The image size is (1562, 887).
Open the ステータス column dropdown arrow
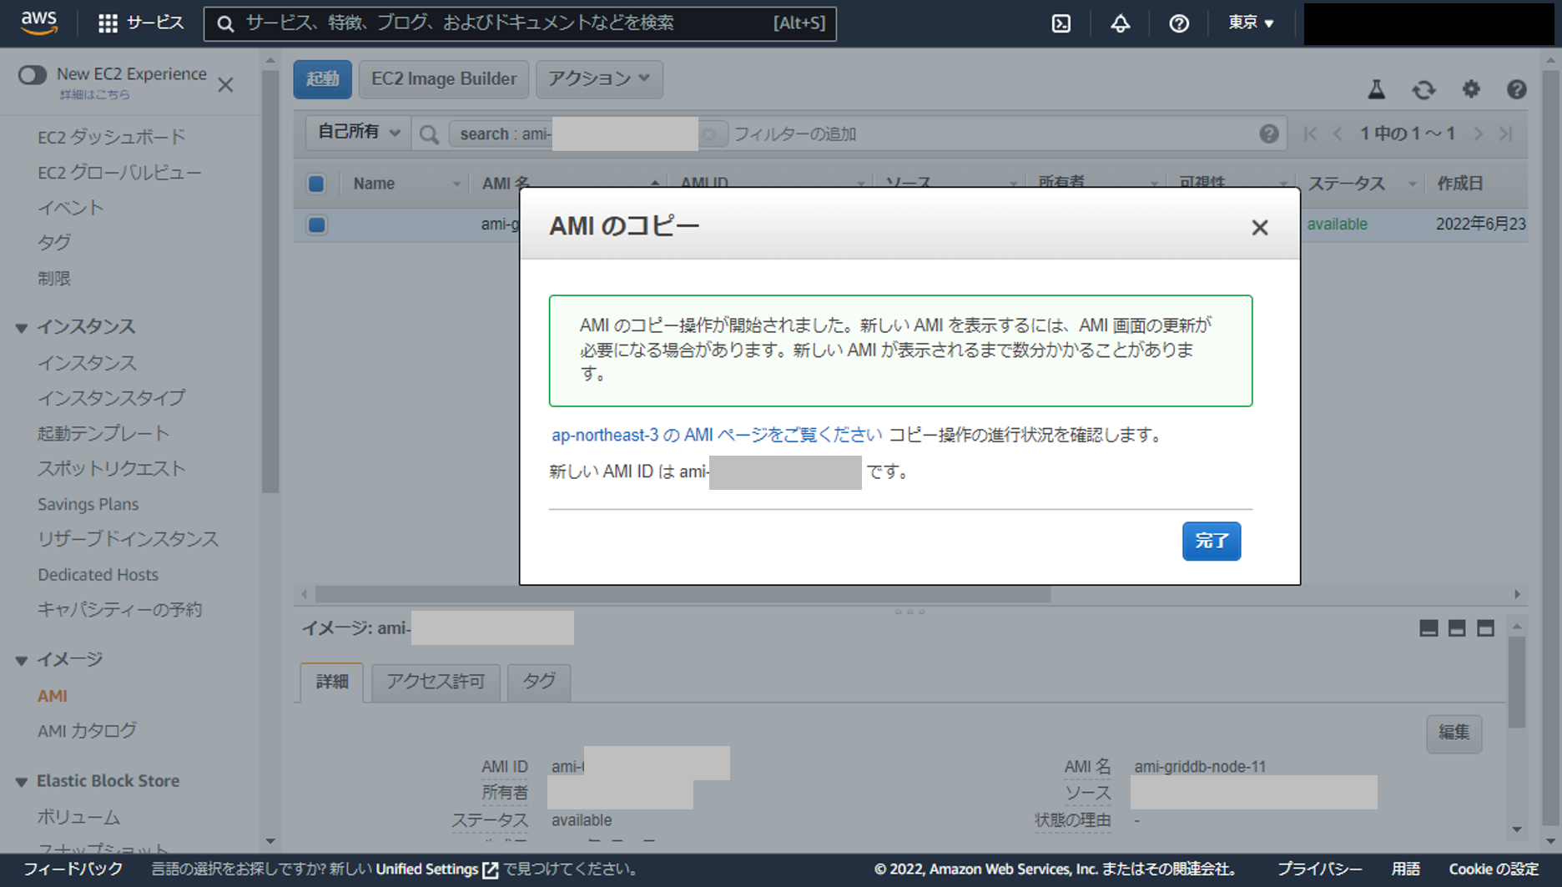[x=1413, y=184]
